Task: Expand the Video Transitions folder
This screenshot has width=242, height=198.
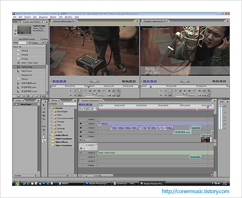Action: coord(50,145)
